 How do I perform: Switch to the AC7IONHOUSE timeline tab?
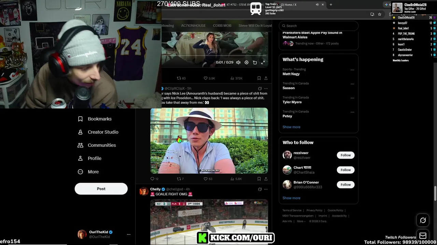pyautogui.click(x=193, y=26)
